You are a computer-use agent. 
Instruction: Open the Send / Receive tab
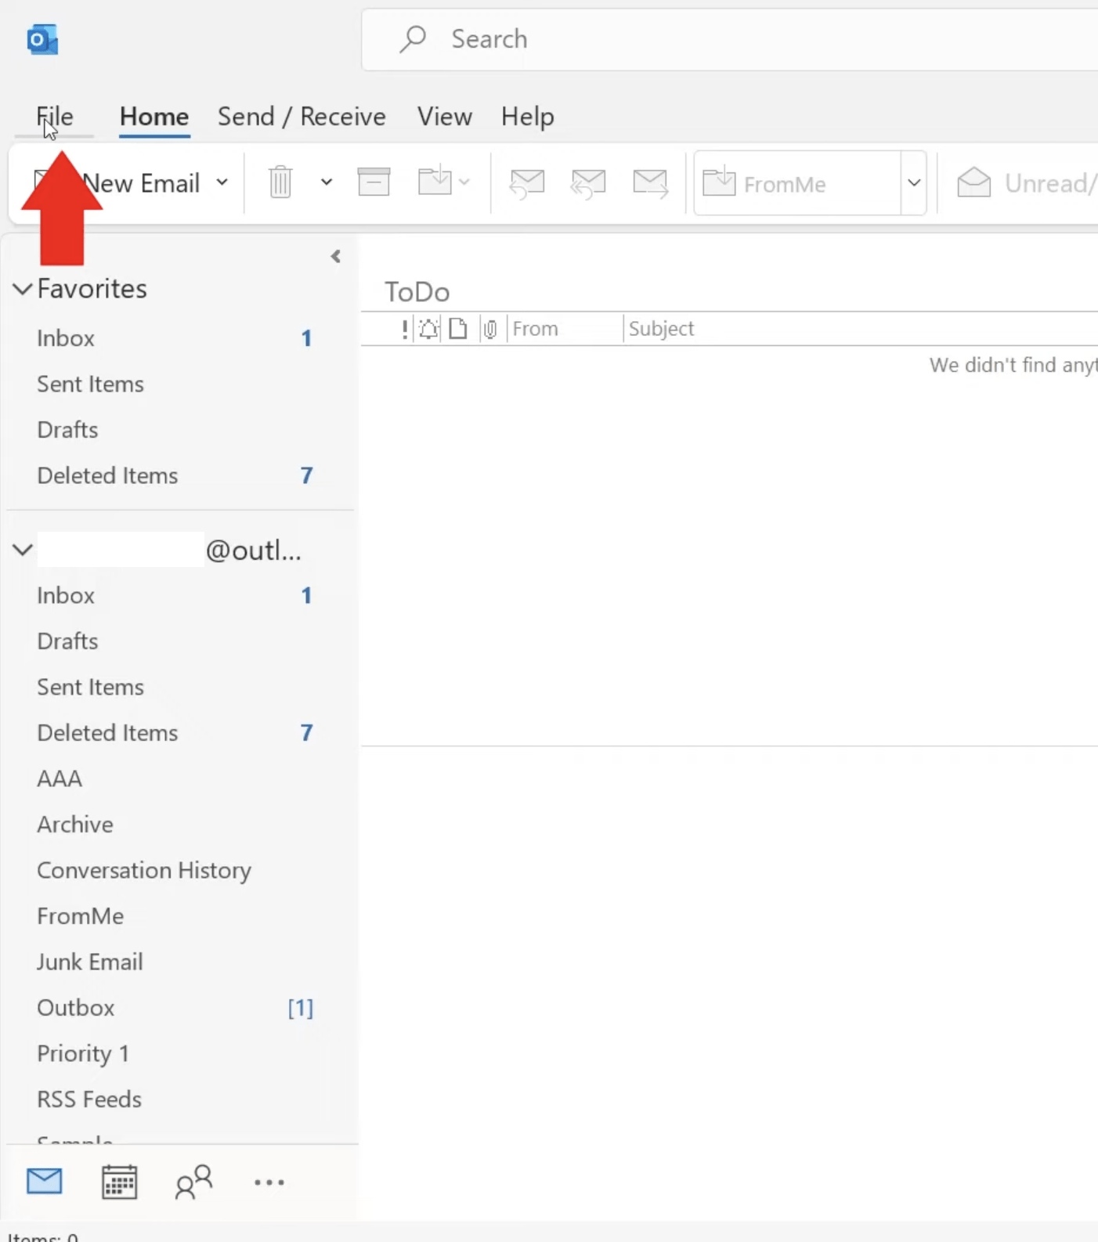pyautogui.click(x=302, y=117)
